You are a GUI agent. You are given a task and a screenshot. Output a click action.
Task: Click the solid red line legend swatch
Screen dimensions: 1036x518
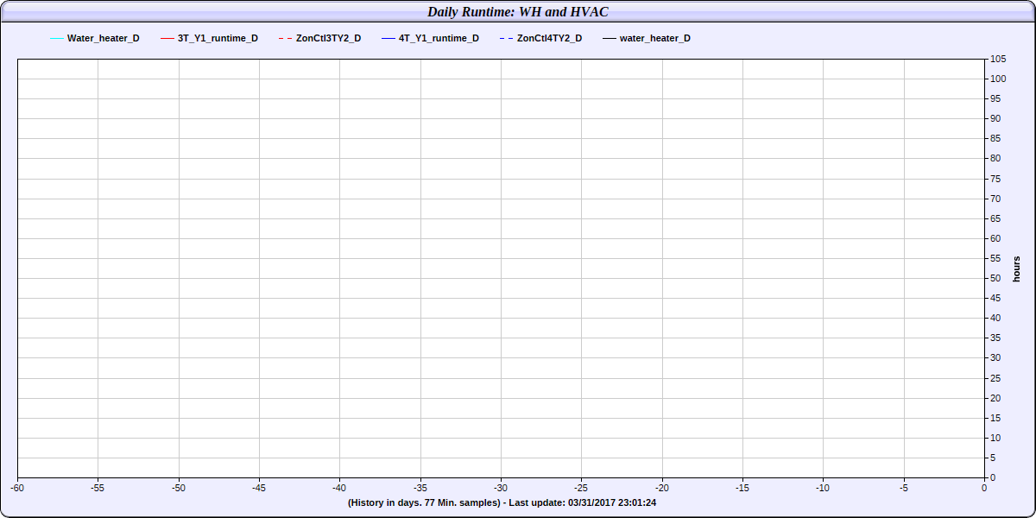pyautogui.click(x=167, y=39)
